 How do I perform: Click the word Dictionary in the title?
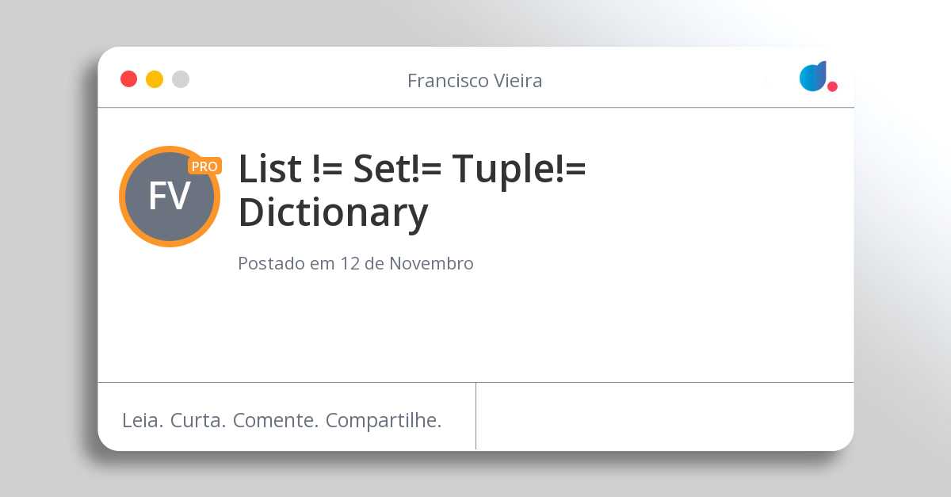pos(333,213)
